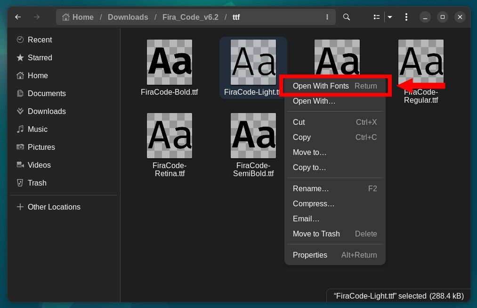The height and width of the screenshot is (308, 477).
Task: Open Videos in the sidebar
Action: (x=64, y=165)
